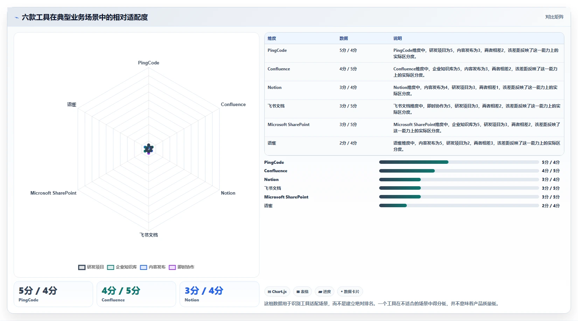Click the Notion progress bar
Image resolution: width=578 pixels, height=321 pixels.
click(459, 180)
